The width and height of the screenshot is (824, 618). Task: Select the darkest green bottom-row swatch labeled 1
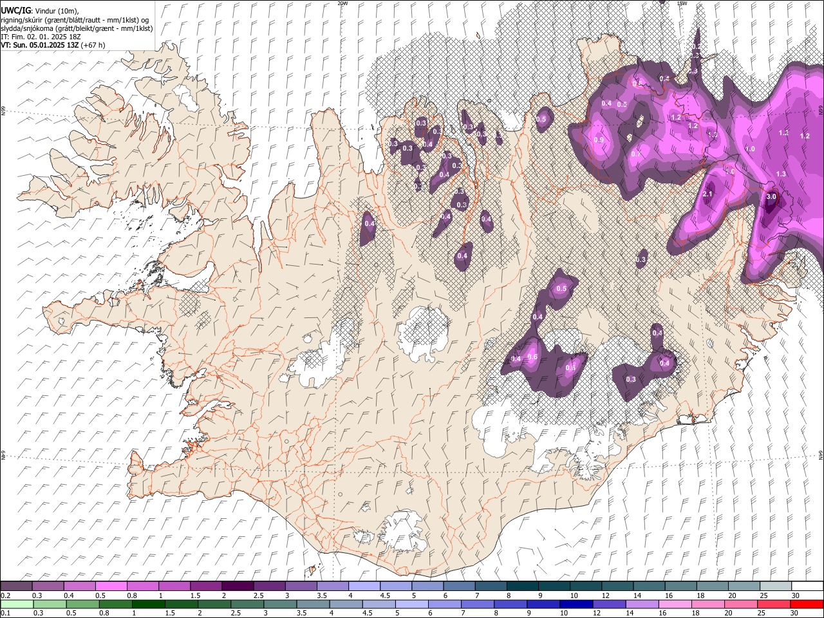(x=148, y=604)
